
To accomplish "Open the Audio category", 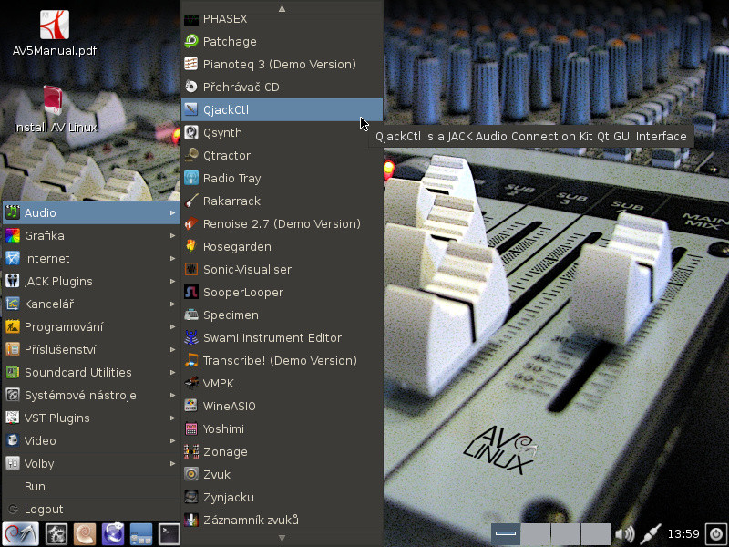I will click(91, 212).
